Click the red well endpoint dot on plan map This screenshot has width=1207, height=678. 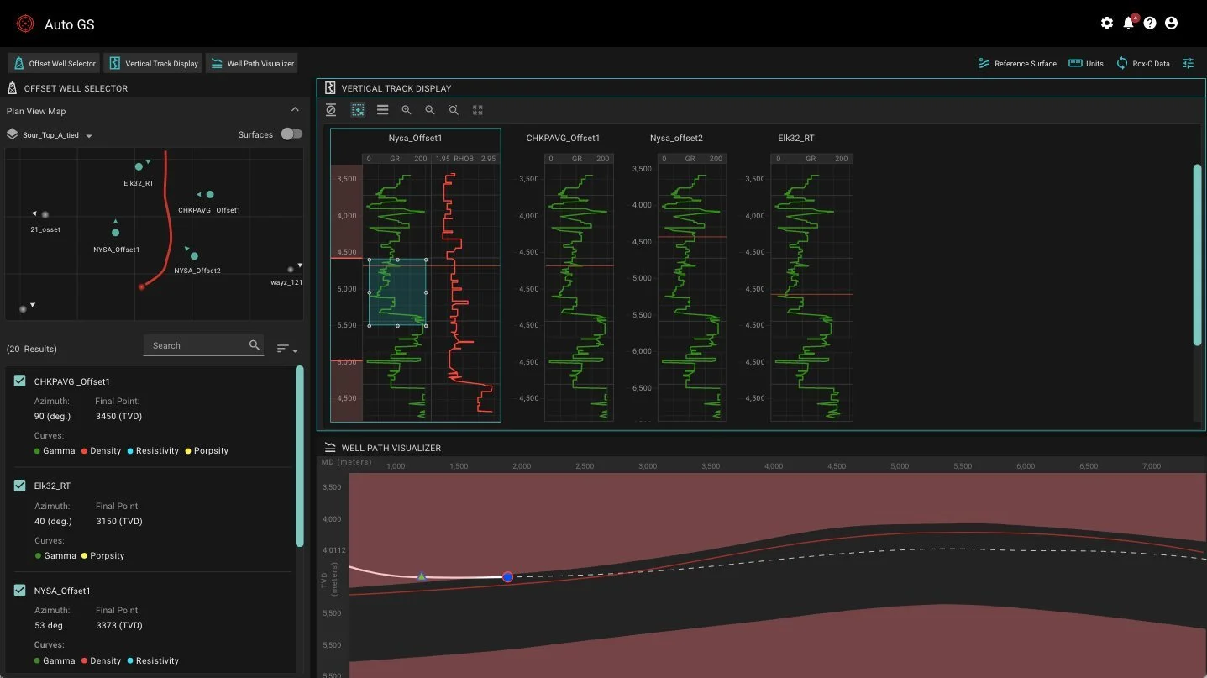(x=142, y=287)
